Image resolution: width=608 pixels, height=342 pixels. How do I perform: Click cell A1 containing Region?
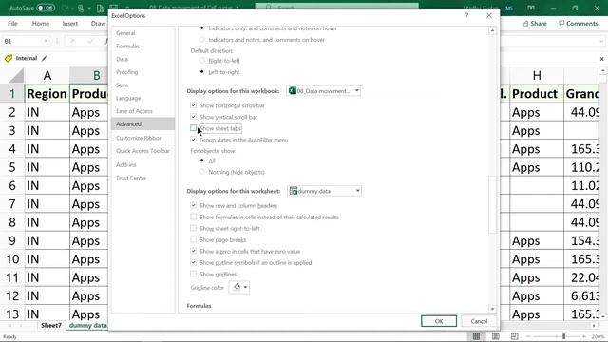(x=47, y=94)
